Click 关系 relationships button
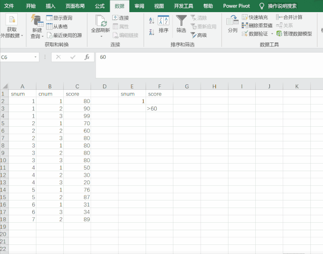Screen dimensions: 323x254 coord(285,26)
